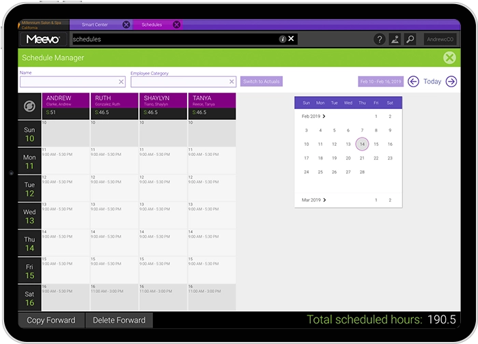Viewport: 478px width, 344px height.
Task: Click the Copy Forward button
Action: coord(52,320)
